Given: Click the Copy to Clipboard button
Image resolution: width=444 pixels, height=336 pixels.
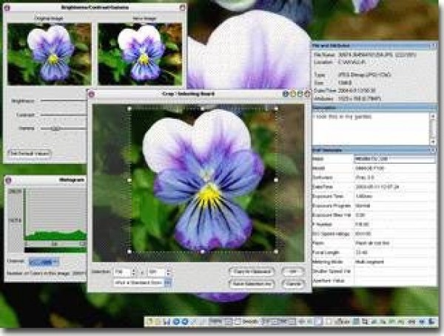Looking at the screenshot, I should point(252,272).
